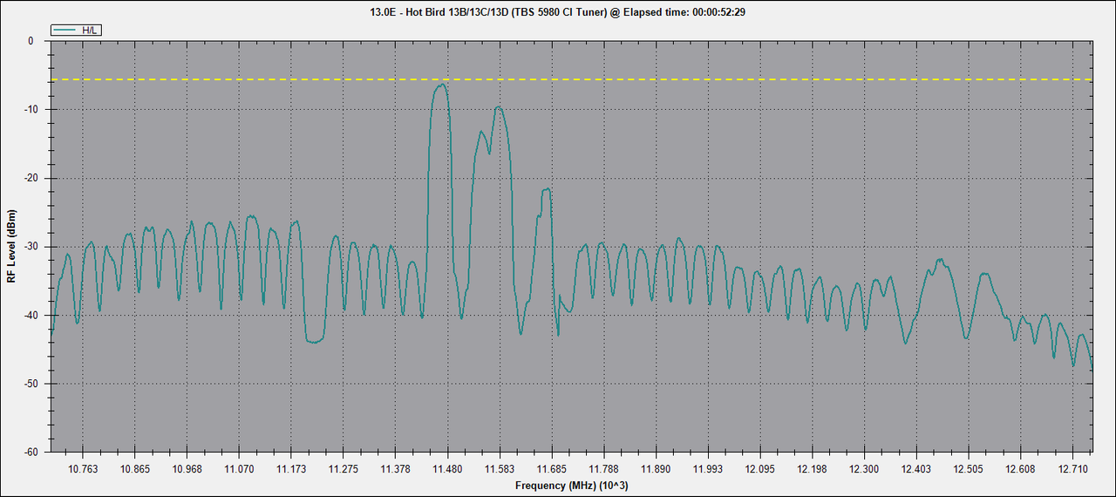Click the 10.968 frequency tick label
This screenshot has height=497, width=1116.
pos(187,469)
